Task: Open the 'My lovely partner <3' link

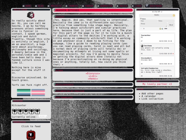Action: point(157,84)
